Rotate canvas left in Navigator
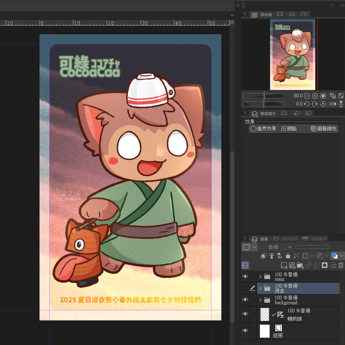Image resolution: width=345 pixels, height=345 pixels. (307, 104)
